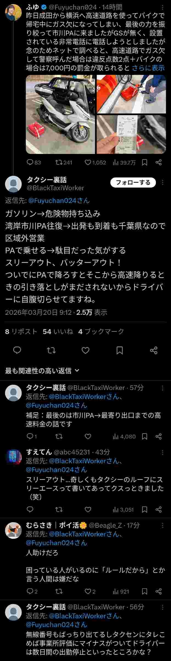Image resolution: width=171 pixels, height=661 pixels.
Task: Bookmark the main tweet dated 2026年03月20日
Action: tap(120, 350)
